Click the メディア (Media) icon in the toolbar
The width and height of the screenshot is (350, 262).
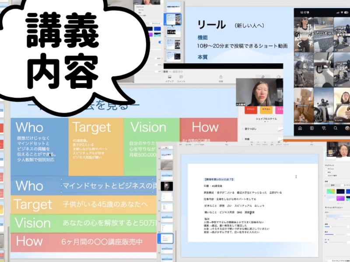click(x=169, y=78)
